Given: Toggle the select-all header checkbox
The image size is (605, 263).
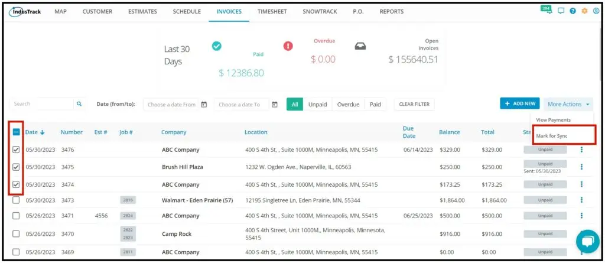Looking at the screenshot, I should click(x=16, y=132).
